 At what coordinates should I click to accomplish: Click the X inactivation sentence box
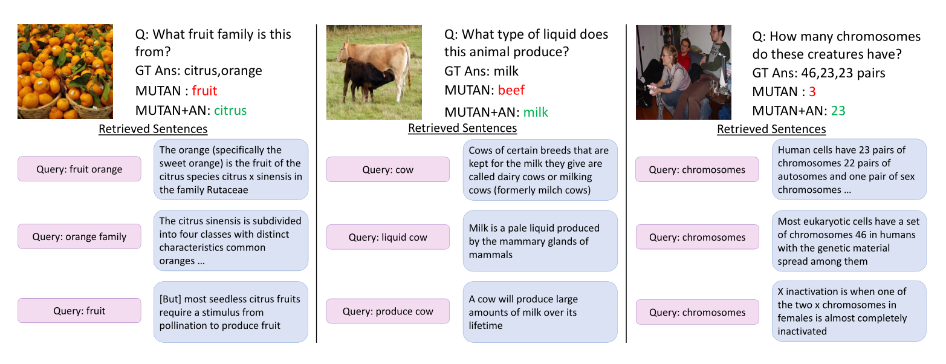coord(849,311)
